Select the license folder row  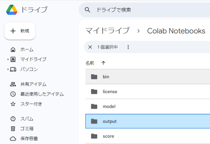(148, 91)
